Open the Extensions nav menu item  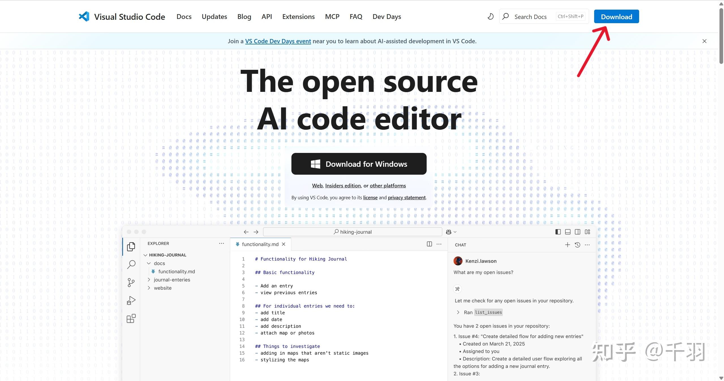click(x=298, y=17)
